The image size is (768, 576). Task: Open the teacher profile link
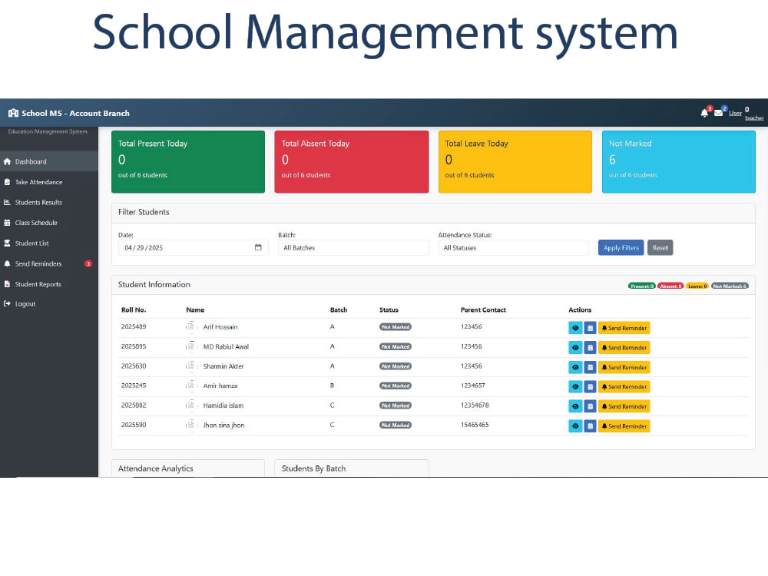[754, 118]
